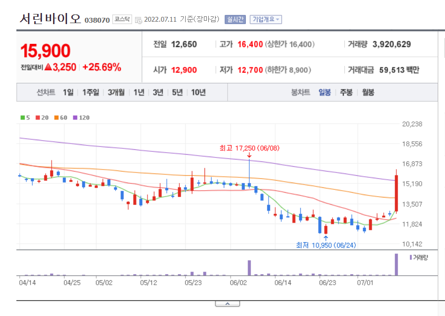Click the 20,238 price axis label
Image resolution: width=445 pixels, height=316 pixels.
[x=412, y=124]
